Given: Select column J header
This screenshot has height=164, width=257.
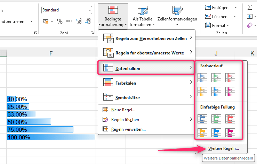Looking at the screenshot, I should [x=216, y=53].
